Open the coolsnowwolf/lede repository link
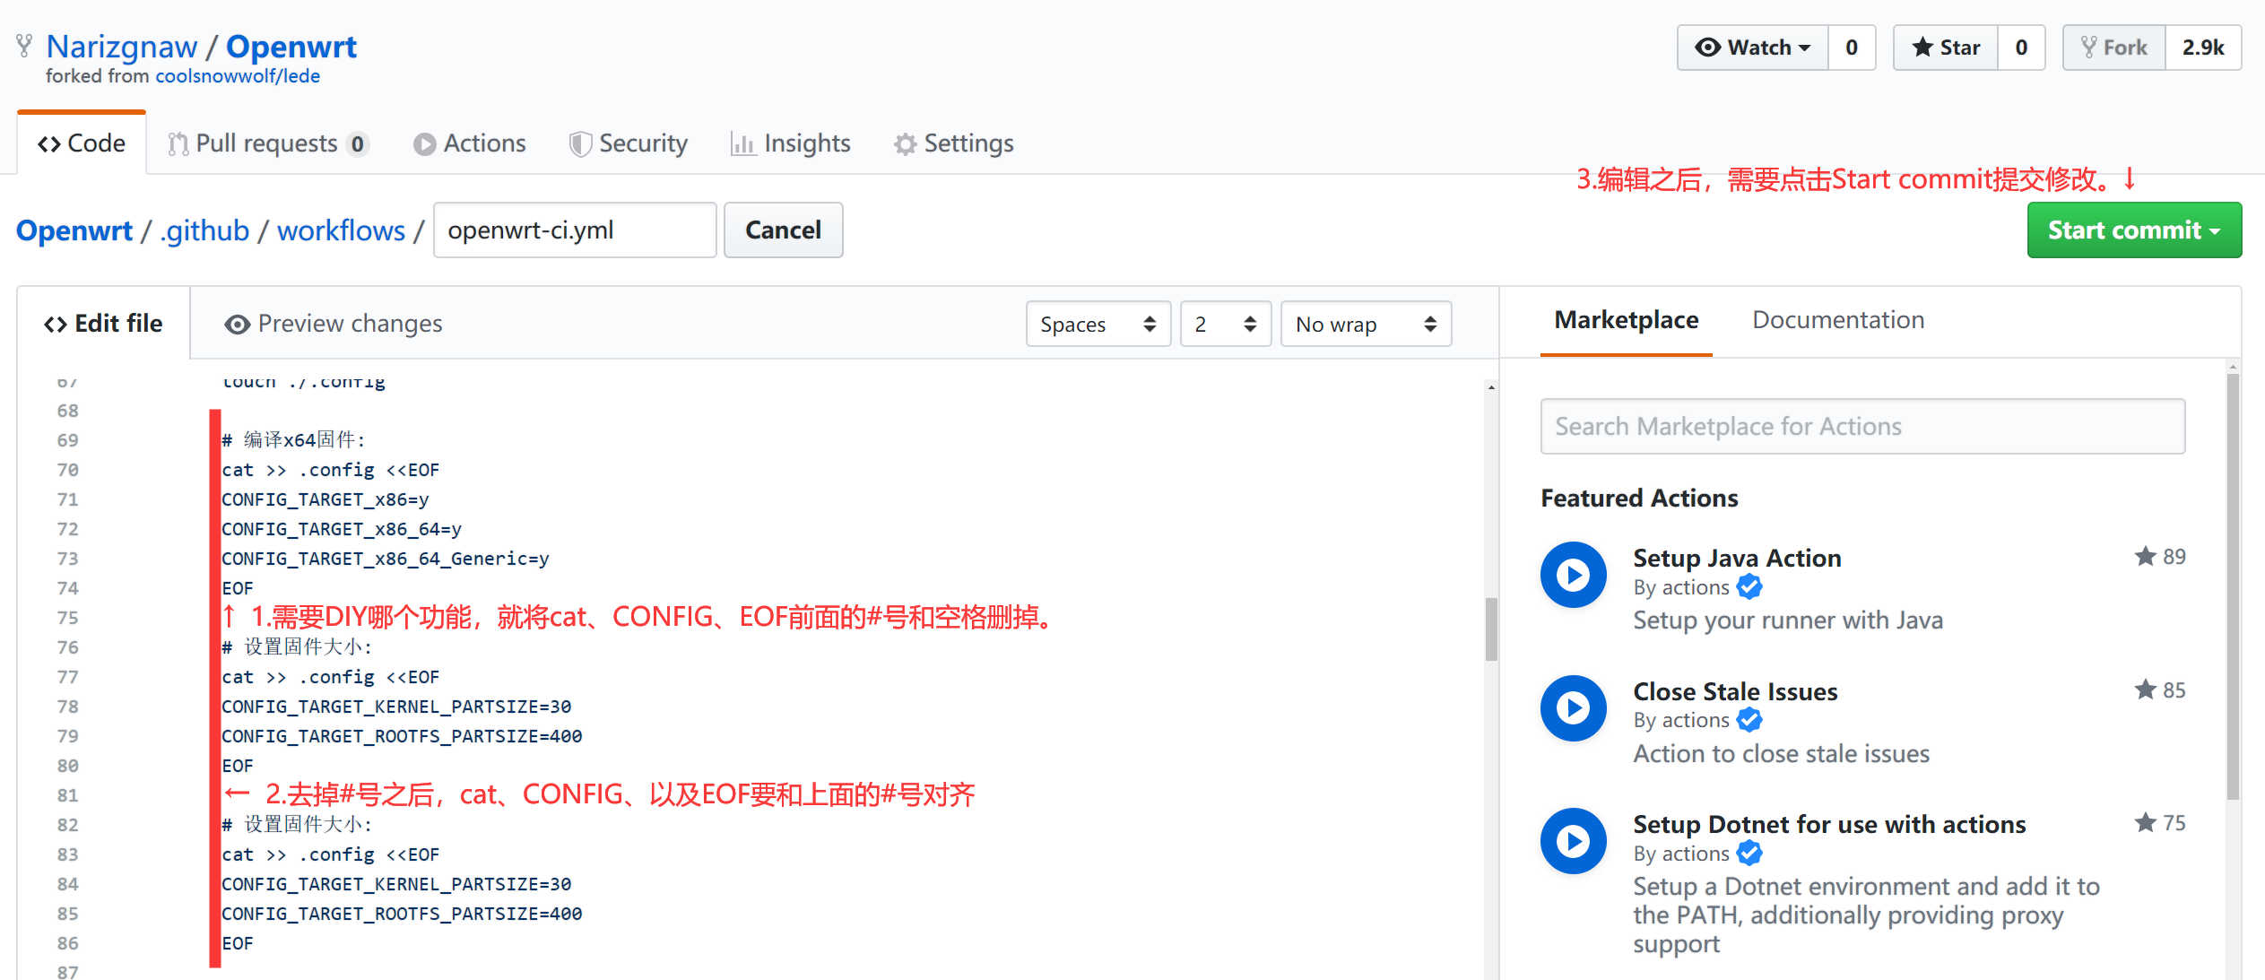Screen dimensions: 2265x980 click(x=237, y=75)
